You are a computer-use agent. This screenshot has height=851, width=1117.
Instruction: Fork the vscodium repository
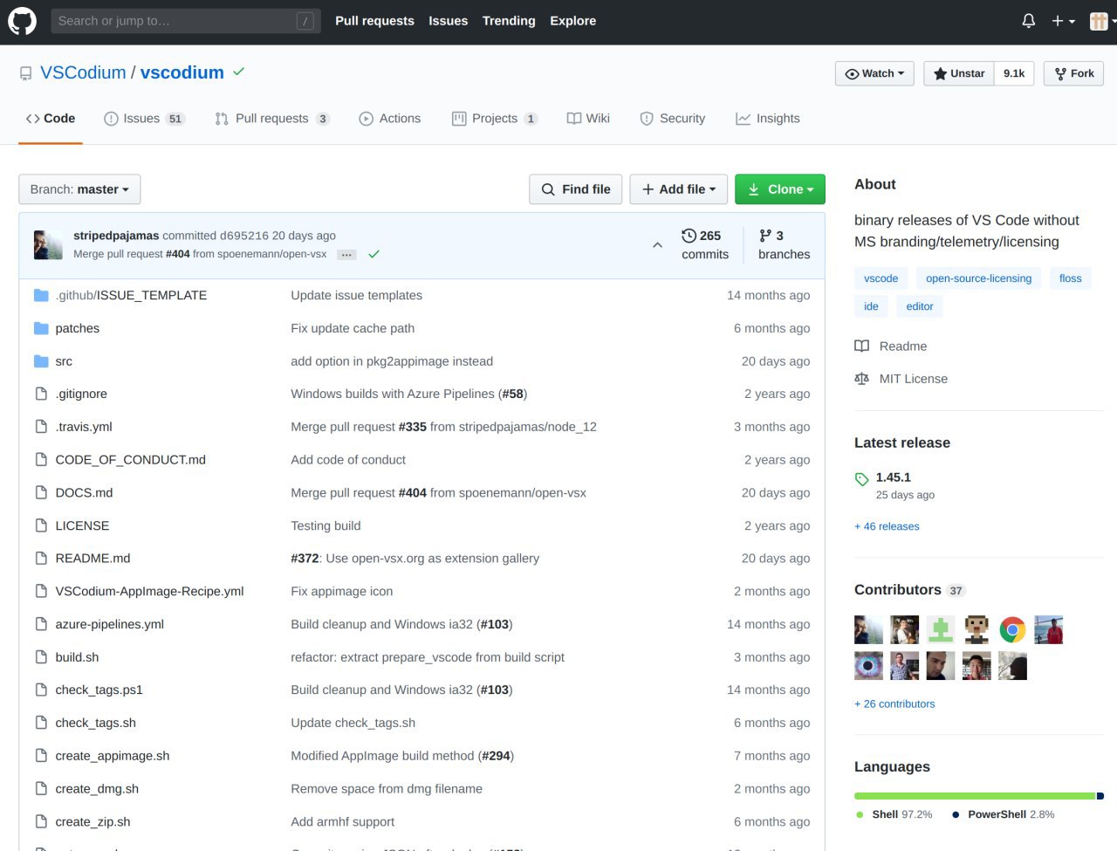point(1074,73)
